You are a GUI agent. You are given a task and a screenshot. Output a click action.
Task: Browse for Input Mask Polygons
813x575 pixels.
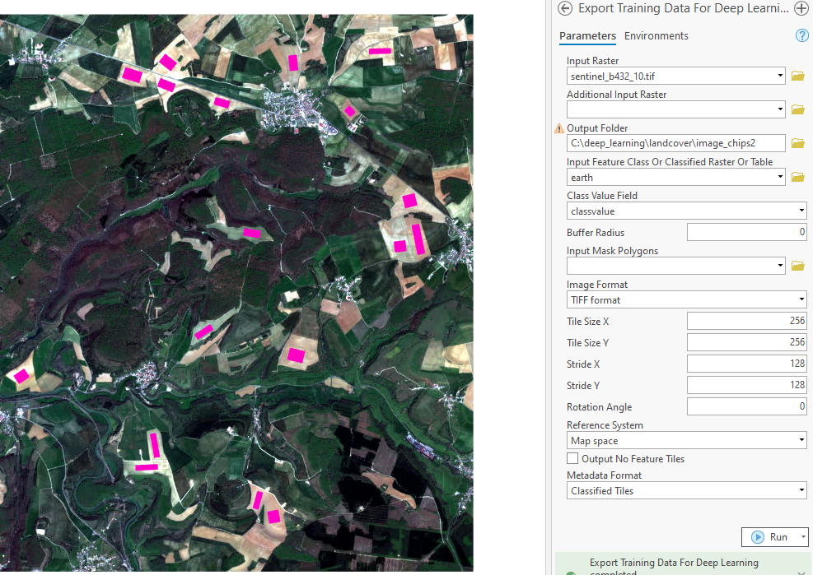coord(797,265)
